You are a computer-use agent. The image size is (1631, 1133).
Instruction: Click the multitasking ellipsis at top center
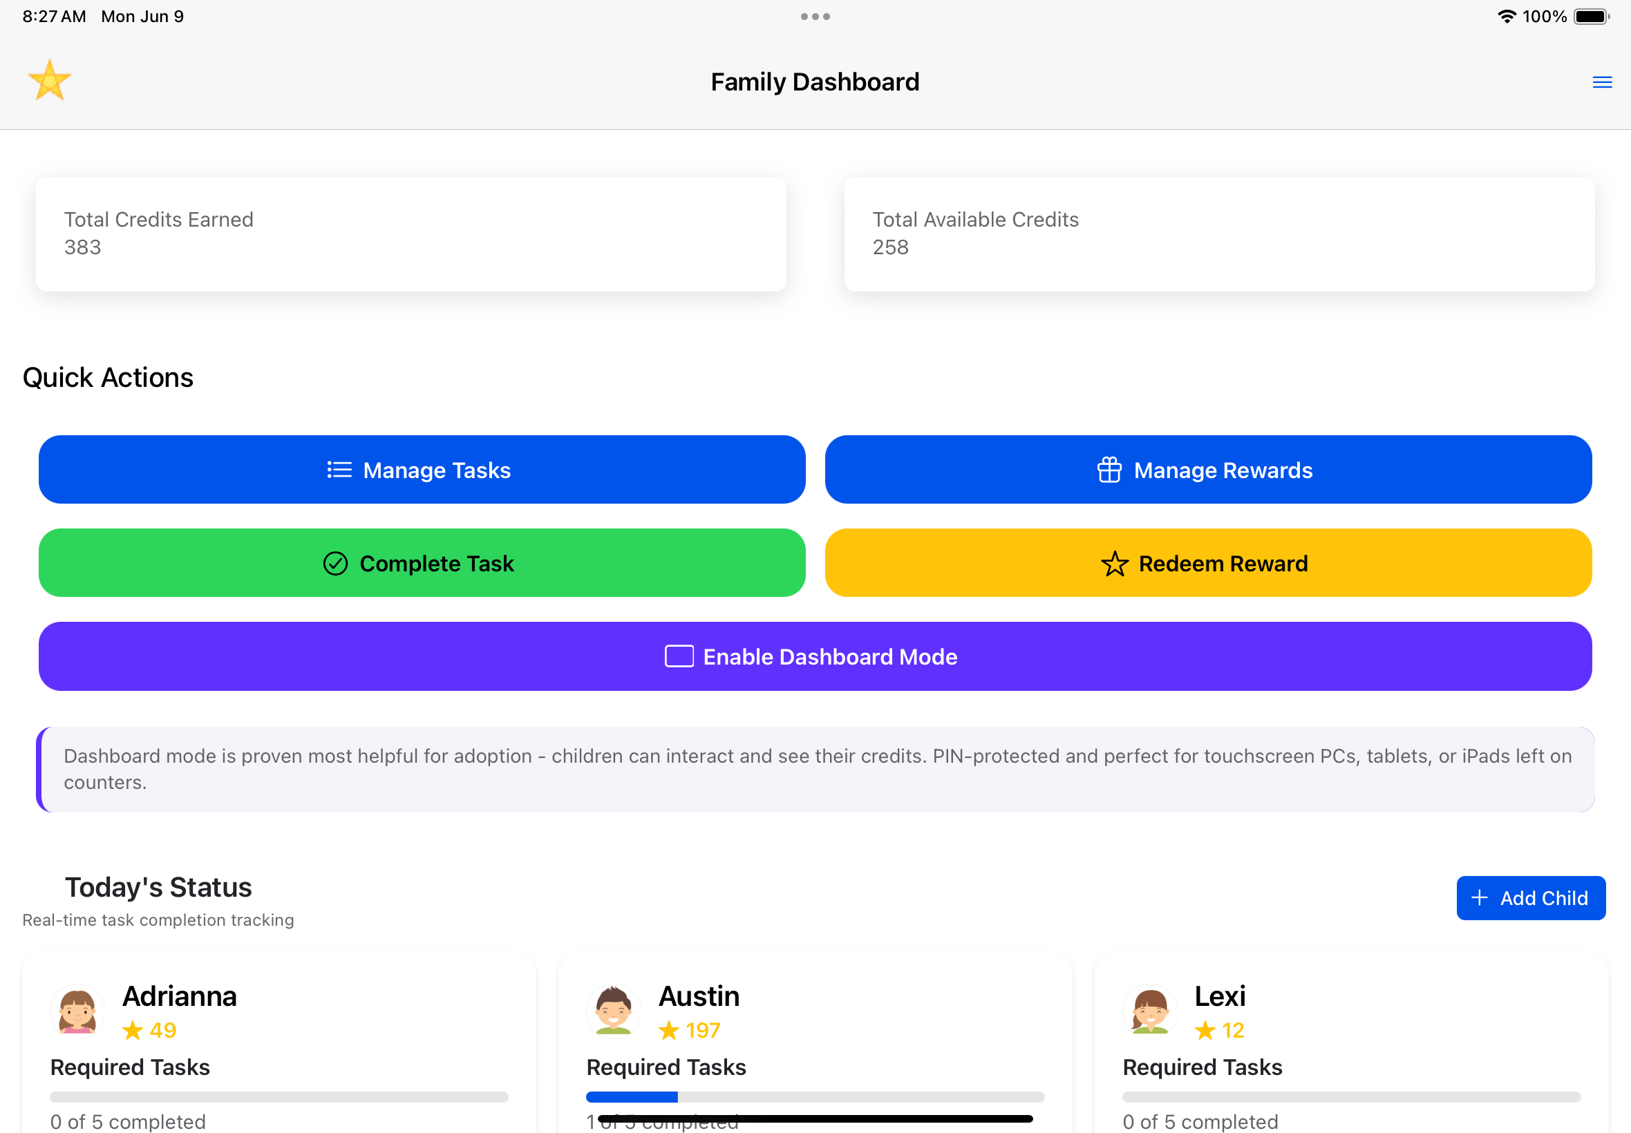click(815, 16)
